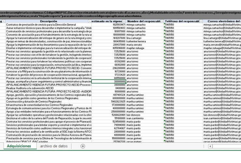Open the 'estimado en la vigenc' filter dropdown
The height and width of the screenshot is (163, 241).
tap(124, 21)
